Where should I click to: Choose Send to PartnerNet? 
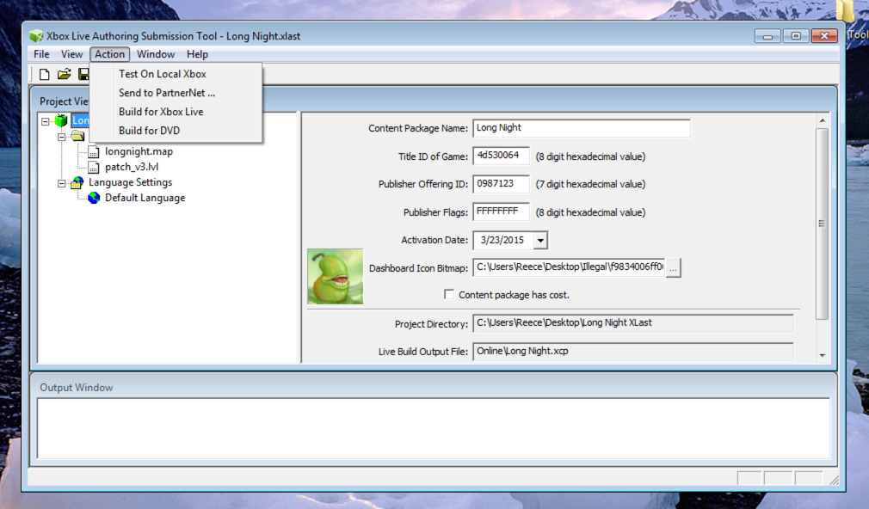click(176, 93)
